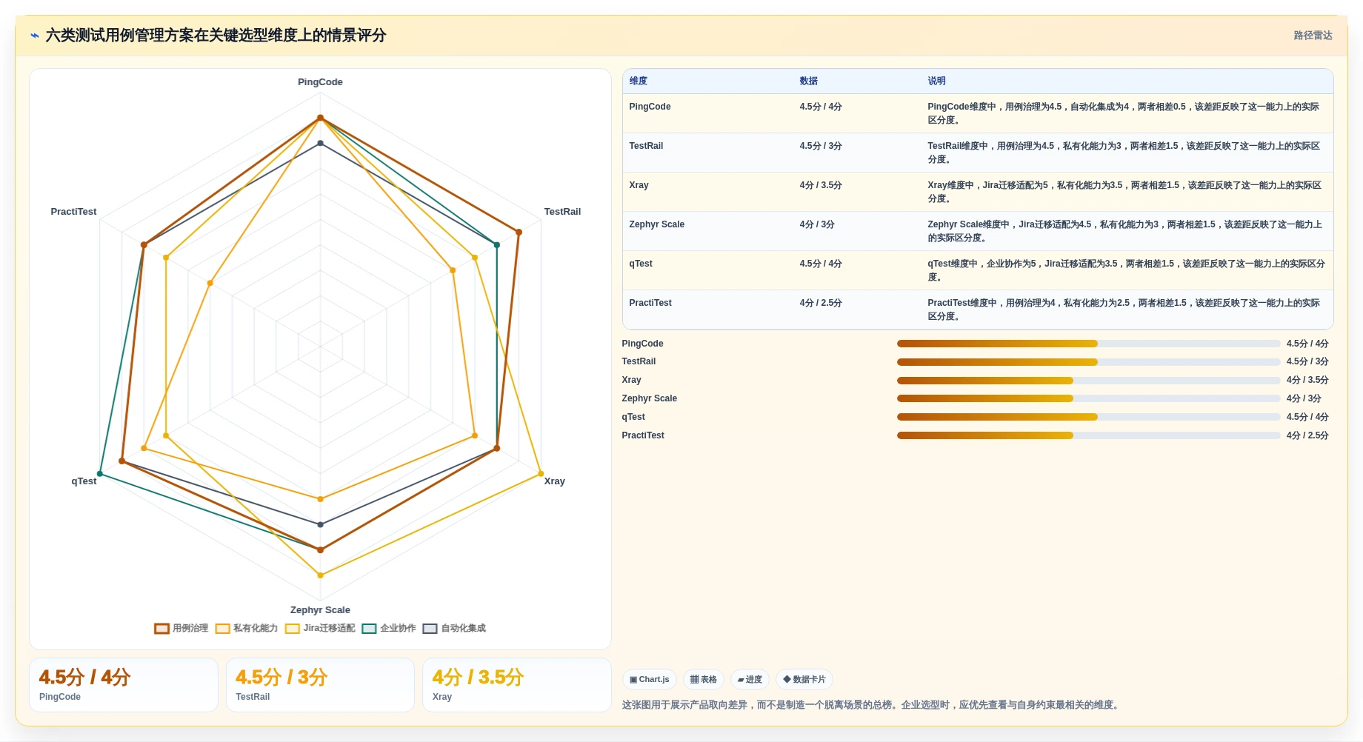Select the Zephyr Scale table row
This screenshot has width=1363, height=742.
(978, 231)
